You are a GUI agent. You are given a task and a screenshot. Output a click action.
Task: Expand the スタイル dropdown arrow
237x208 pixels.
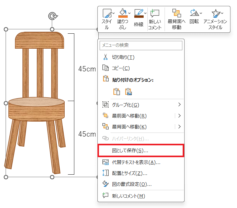click(113, 13)
